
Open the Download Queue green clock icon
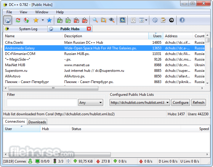60,20
